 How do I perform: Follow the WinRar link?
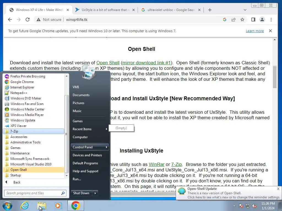[156, 164]
